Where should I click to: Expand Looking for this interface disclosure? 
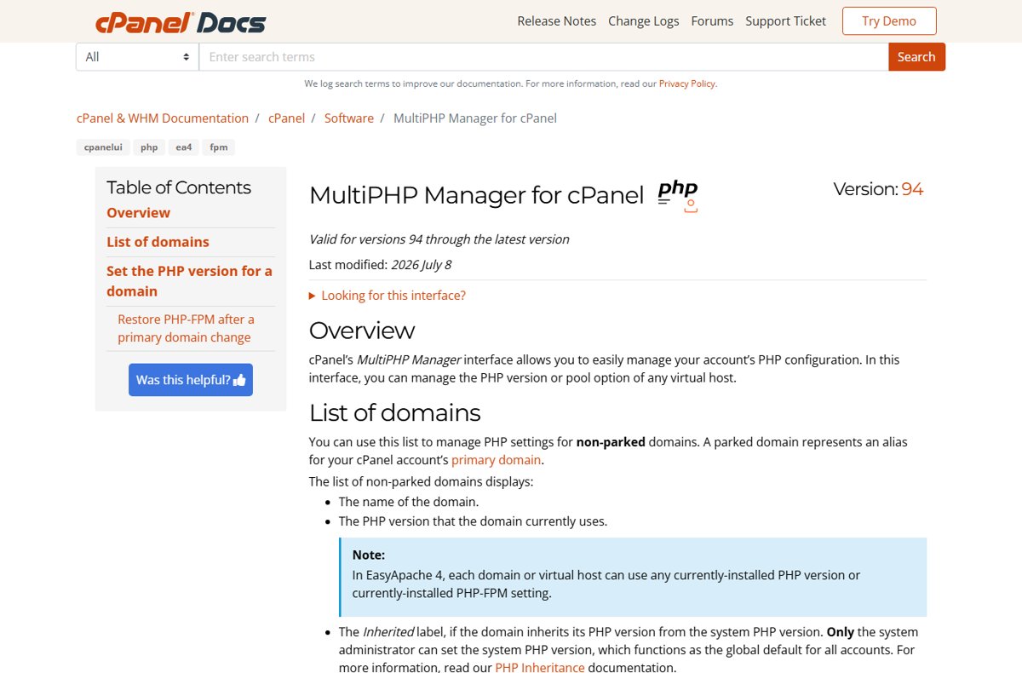pos(388,296)
